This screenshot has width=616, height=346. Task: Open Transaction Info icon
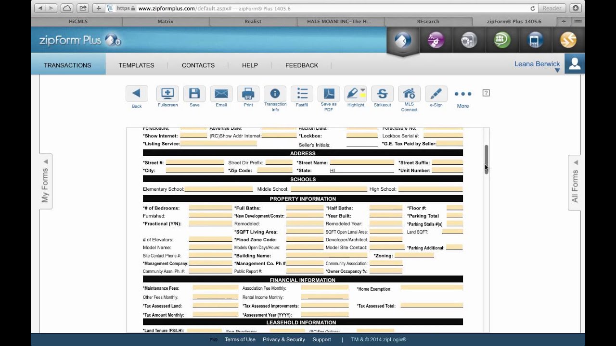[275, 94]
